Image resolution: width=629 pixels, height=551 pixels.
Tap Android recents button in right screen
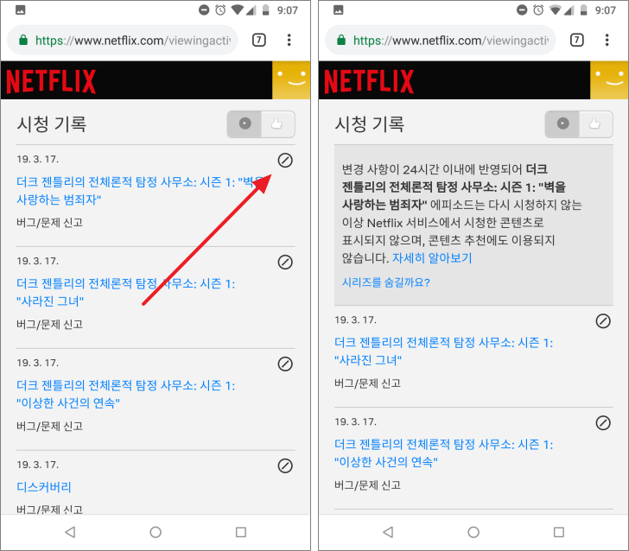[559, 532]
